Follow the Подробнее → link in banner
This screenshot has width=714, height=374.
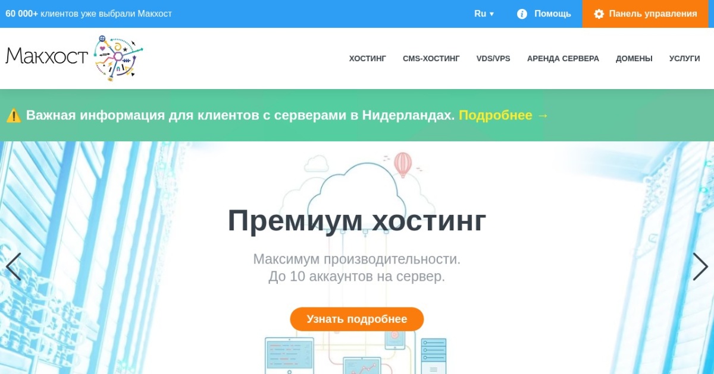[503, 115]
